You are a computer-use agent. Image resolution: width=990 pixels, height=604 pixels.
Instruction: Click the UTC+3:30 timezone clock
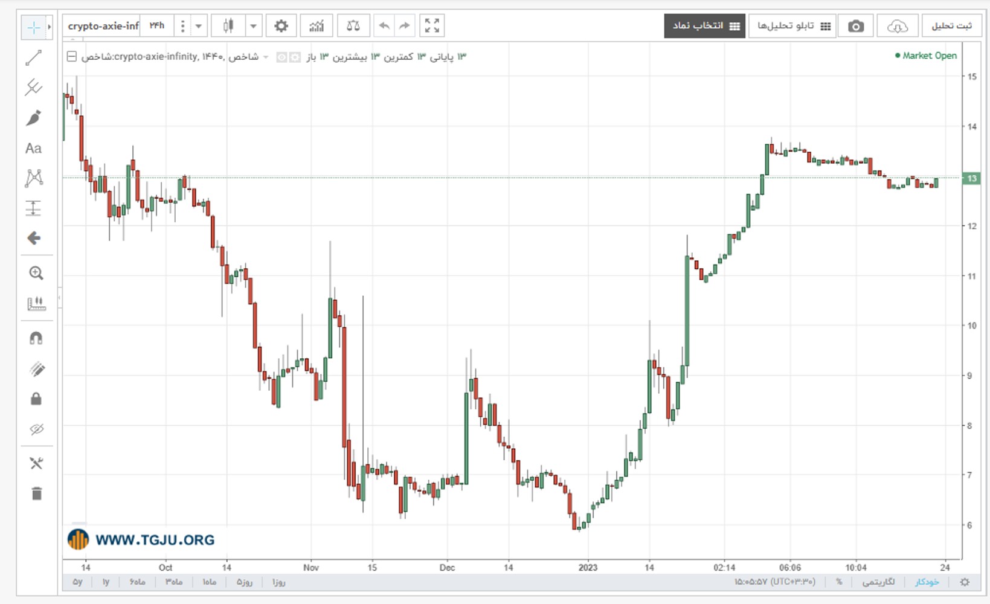pyautogui.click(x=775, y=582)
